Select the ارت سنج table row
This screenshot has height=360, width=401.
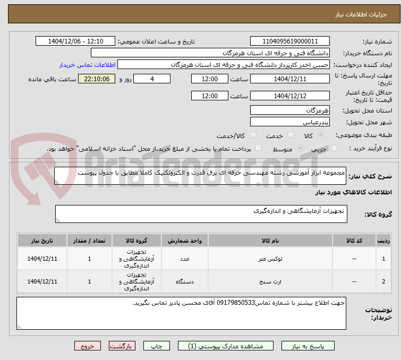click(204, 281)
